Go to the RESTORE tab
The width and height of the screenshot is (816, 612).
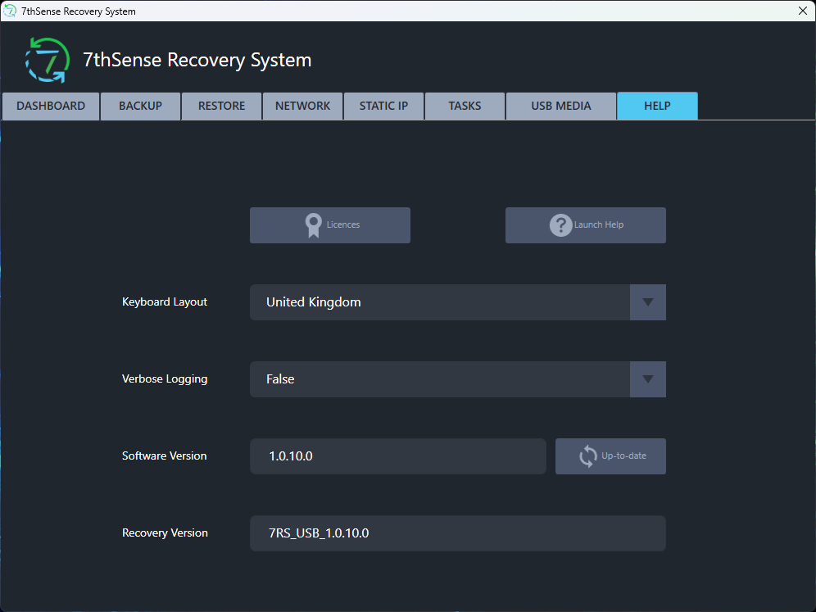pos(222,107)
